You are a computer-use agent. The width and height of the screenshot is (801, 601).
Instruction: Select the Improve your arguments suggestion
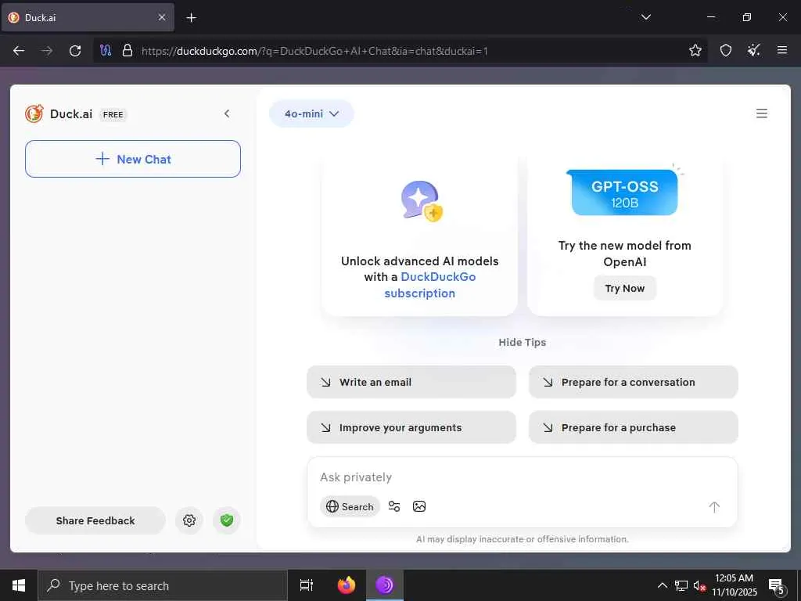[411, 428]
